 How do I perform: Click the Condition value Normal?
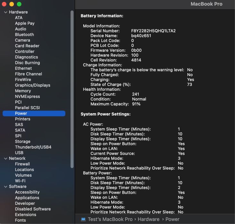coord(139,99)
